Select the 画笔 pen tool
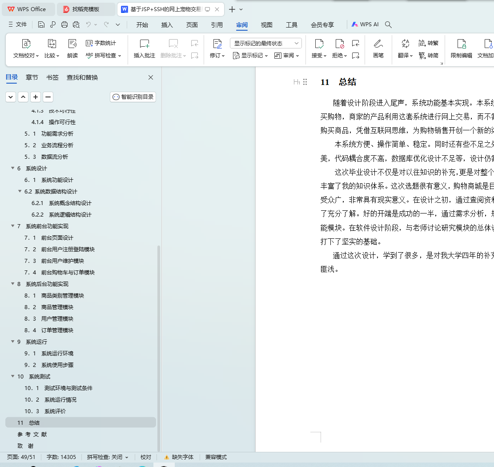This screenshot has height=467, width=494. [x=378, y=48]
